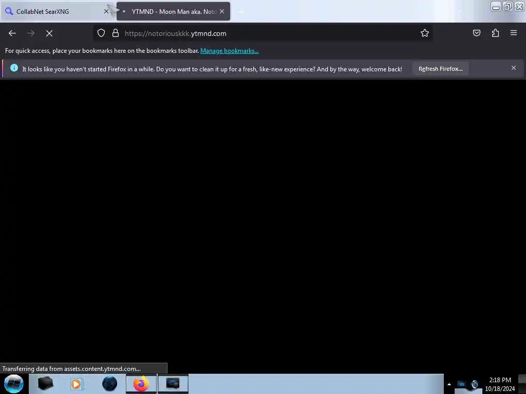Stop loading the page
This screenshot has width=526, height=394.
click(x=49, y=33)
